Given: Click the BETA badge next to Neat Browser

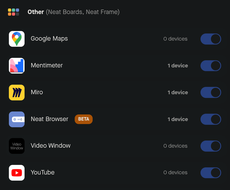Looking at the screenshot, I should pyautogui.click(x=84, y=119).
